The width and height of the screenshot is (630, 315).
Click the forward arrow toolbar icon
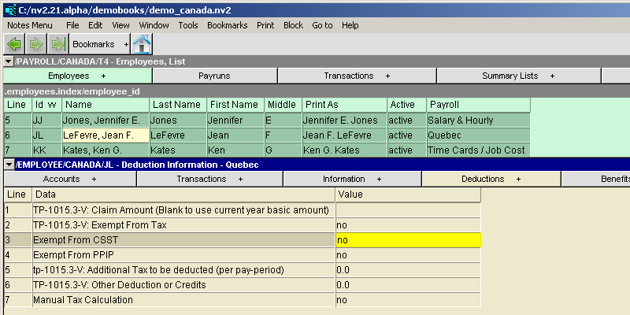tap(35, 44)
